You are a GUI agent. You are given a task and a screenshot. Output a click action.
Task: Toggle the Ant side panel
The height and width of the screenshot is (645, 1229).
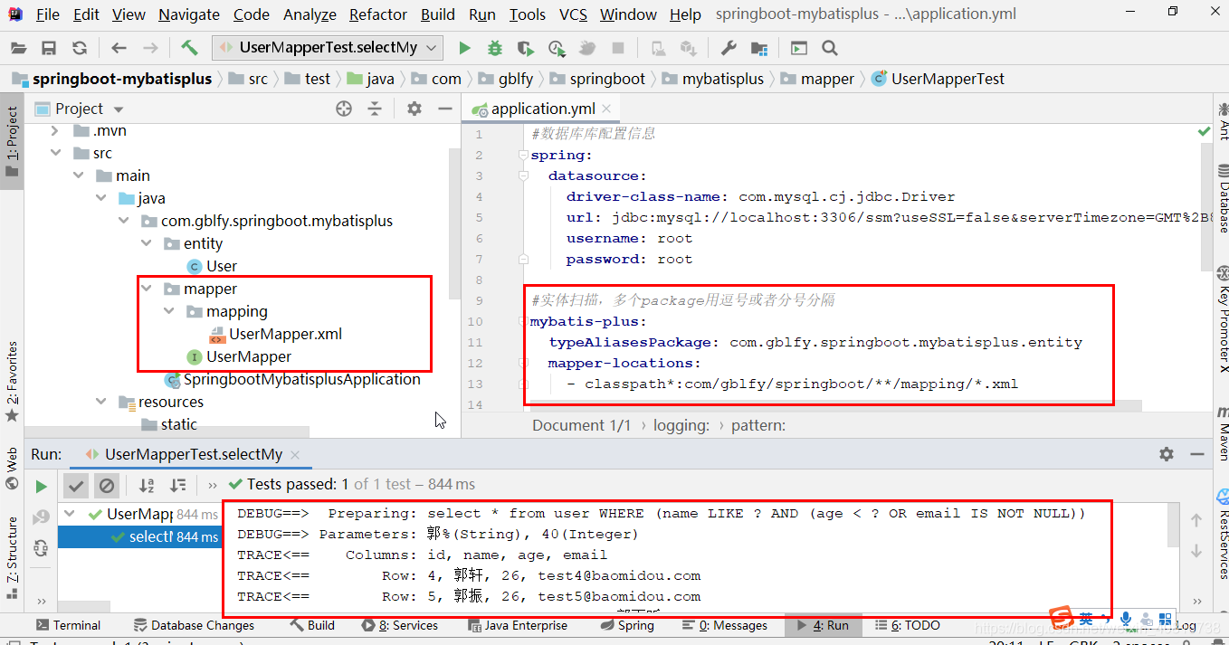[x=1222, y=120]
